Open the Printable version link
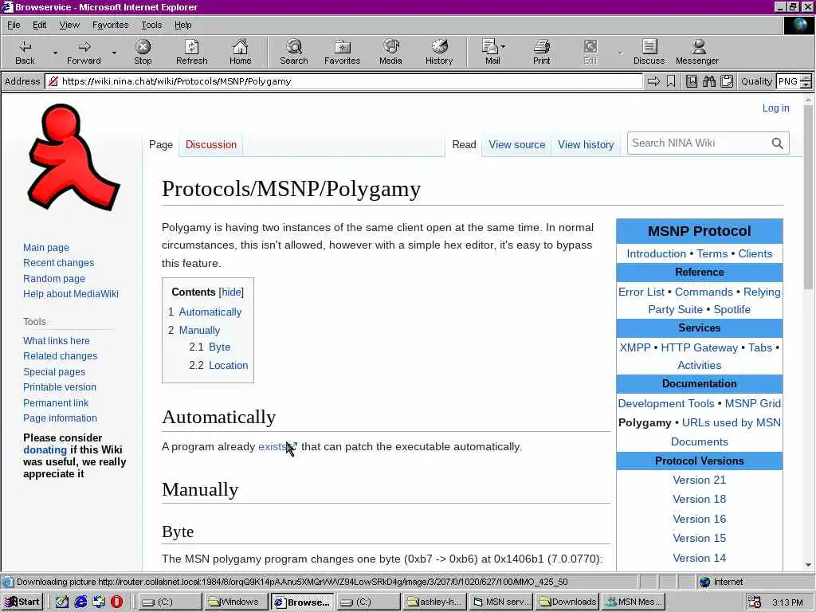The height and width of the screenshot is (612, 816). point(59,387)
